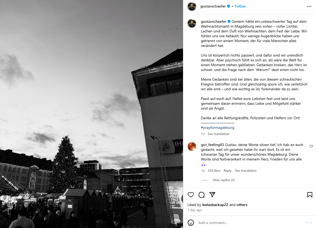The image size is (316, 228).
Task: Click the verified badge beside the header username
Action: click(229, 6)
